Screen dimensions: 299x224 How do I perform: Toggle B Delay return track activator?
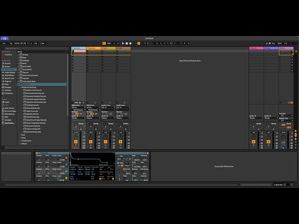pos(268,142)
